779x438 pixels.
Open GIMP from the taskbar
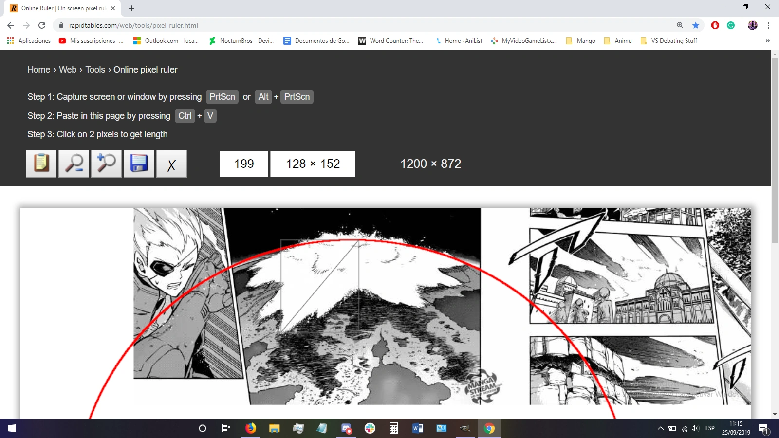(465, 428)
